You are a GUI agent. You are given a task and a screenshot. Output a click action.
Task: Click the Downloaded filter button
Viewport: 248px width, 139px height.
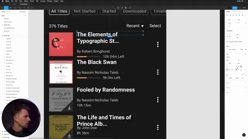point(134,12)
